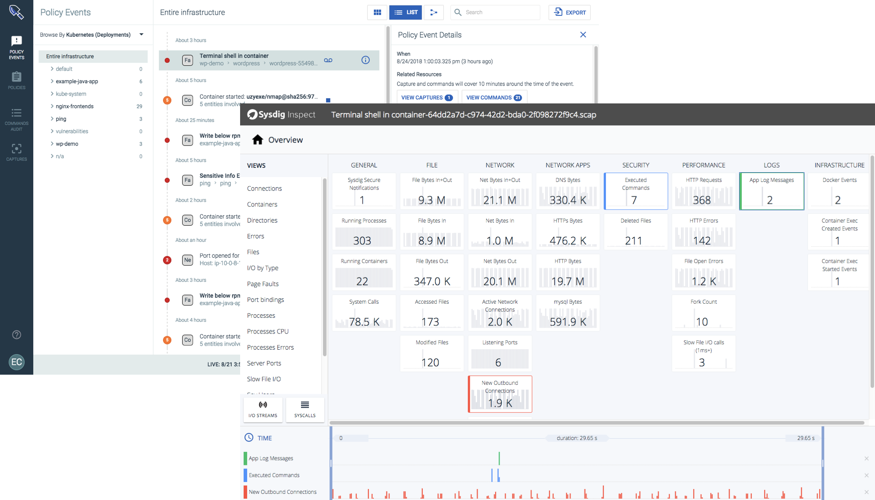This screenshot has height=500, width=875.
Task: Expand the n/a namespace
Action: (52, 156)
